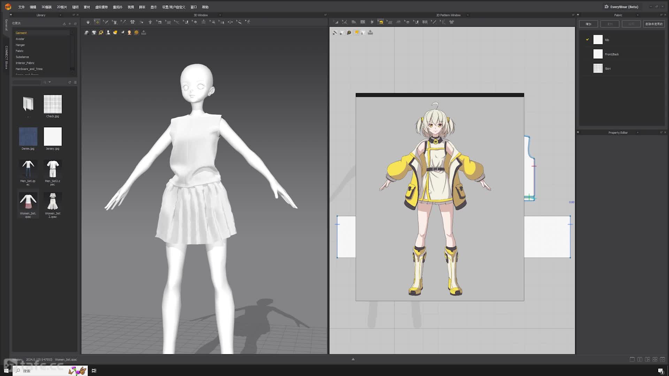Open the 3D Window title dropdown arrow

pos(220,15)
